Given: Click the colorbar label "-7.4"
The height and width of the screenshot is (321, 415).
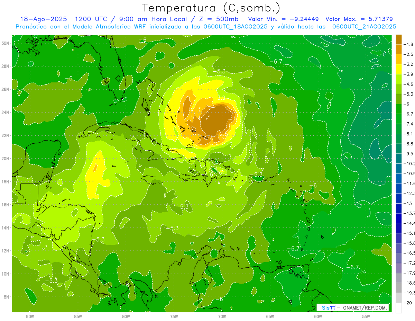Looking at the screenshot, I should (x=409, y=124).
